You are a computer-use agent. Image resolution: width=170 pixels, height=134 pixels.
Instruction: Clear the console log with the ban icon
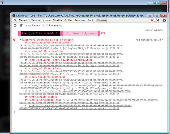pos(15,25)
